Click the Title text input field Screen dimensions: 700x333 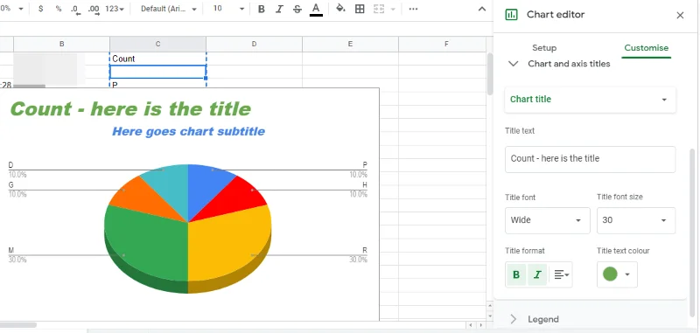pyautogui.click(x=590, y=159)
